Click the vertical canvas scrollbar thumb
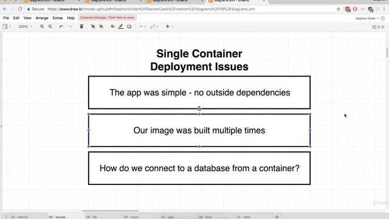The image size is (389, 219). click(x=387, y=53)
